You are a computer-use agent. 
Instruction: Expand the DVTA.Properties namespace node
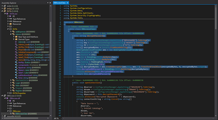pos(8,93)
